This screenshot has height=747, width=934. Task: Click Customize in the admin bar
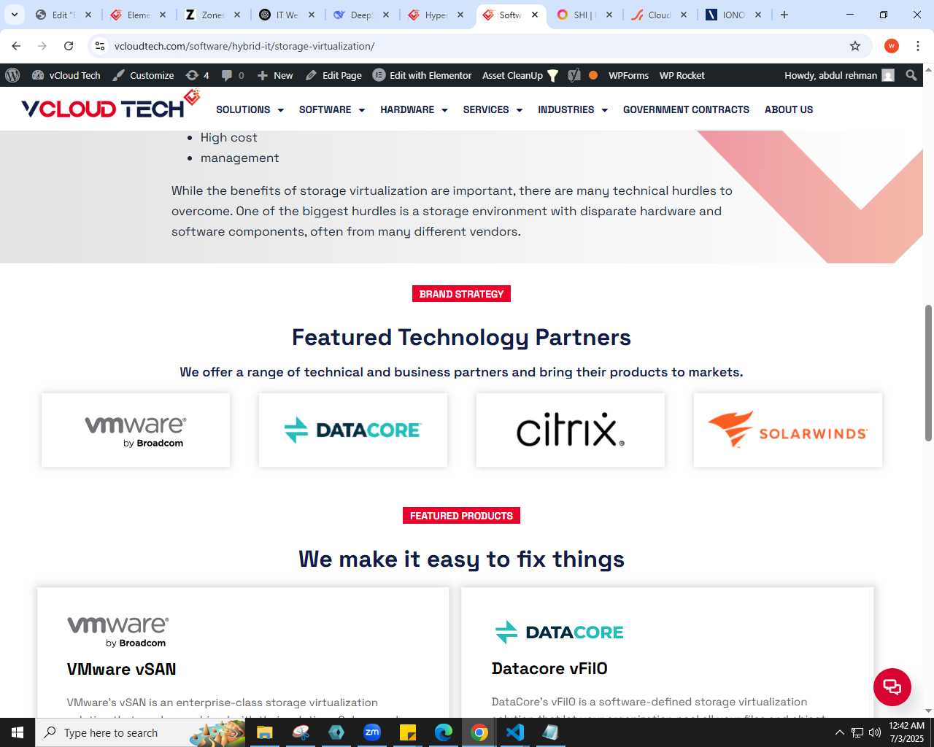coord(143,75)
